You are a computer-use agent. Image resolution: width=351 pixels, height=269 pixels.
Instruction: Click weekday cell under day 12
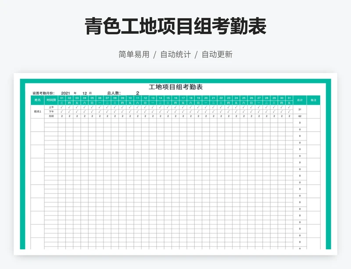145,103
